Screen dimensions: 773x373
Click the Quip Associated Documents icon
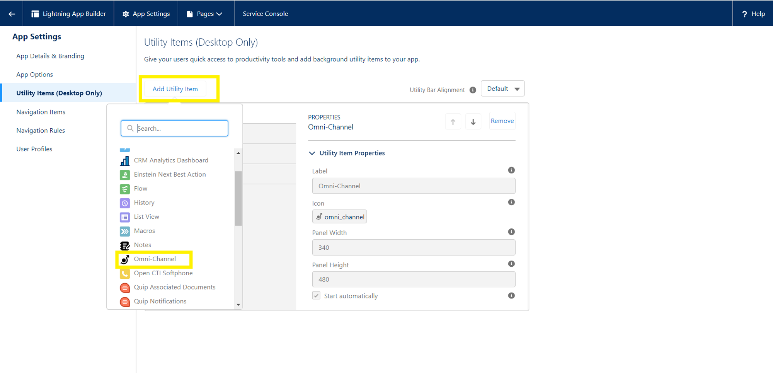point(125,288)
